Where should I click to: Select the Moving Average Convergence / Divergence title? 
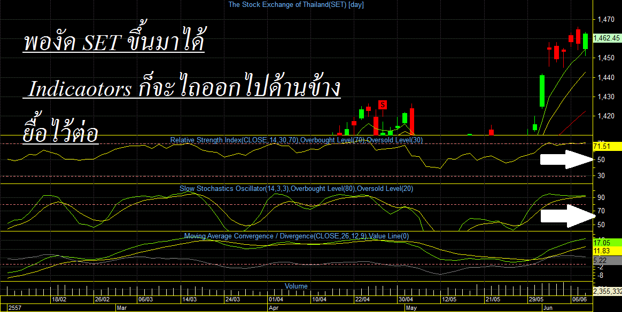click(297, 236)
